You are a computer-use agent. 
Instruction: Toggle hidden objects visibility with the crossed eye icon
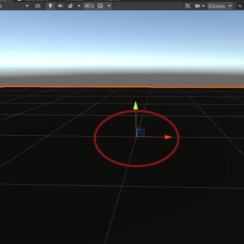pyautogui.click(x=89, y=6)
